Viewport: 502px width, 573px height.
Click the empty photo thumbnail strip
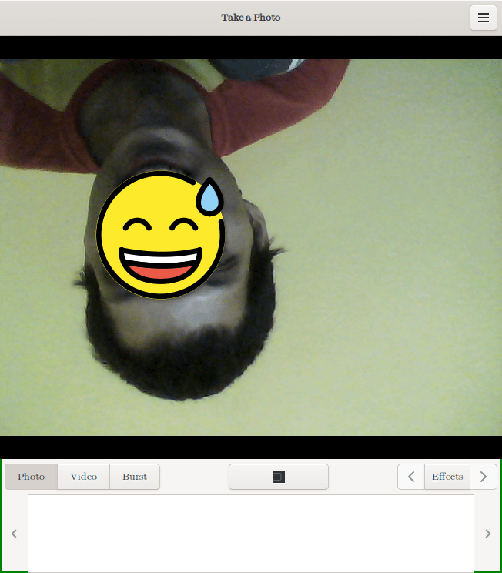coord(251,534)
